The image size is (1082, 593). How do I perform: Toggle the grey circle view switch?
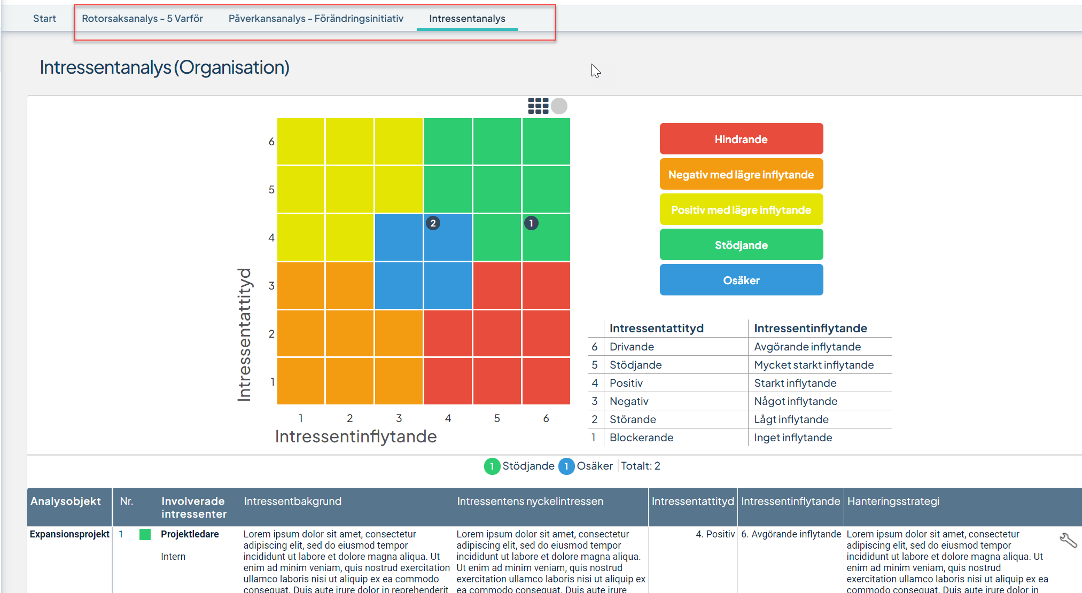pos(559,106)
